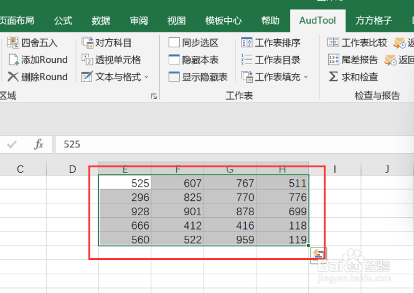Open the Quick Analysis icon below the selection

pos(318,254)
